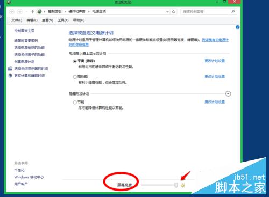The height and width of the screenshot is (197, 269).
Task: Open 选择关闭显示器的时间
Action: click(x=31, y=69)
